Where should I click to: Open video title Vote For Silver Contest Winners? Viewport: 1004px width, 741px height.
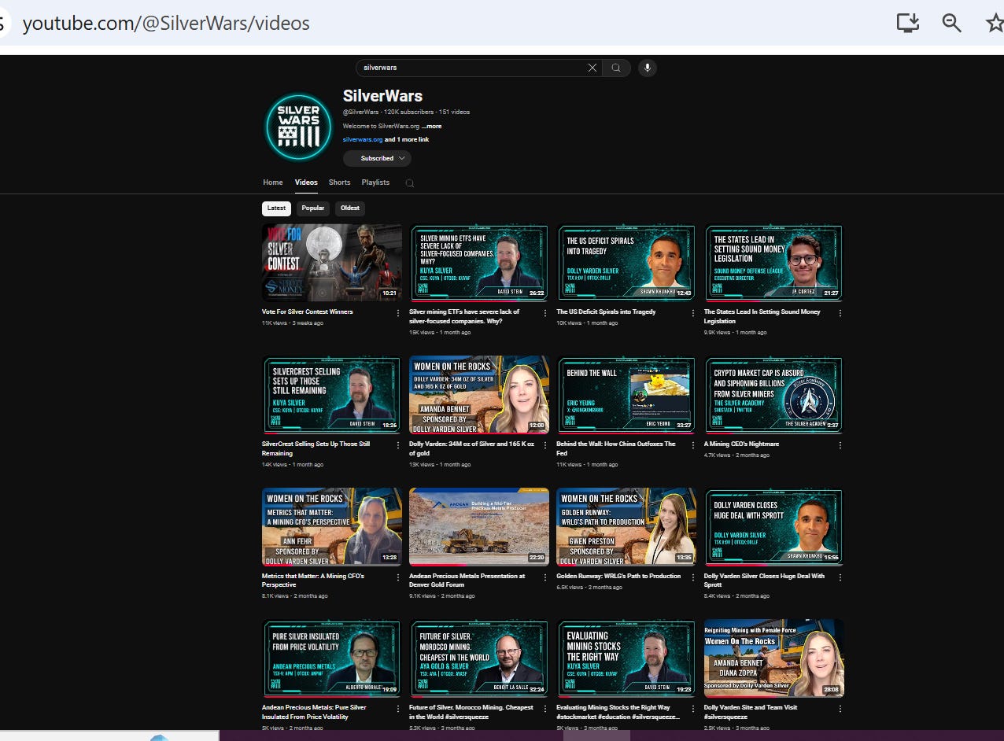pyautogui.click(x=308, y=312)
